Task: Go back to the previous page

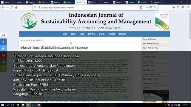Action: [x=3, y=7]
